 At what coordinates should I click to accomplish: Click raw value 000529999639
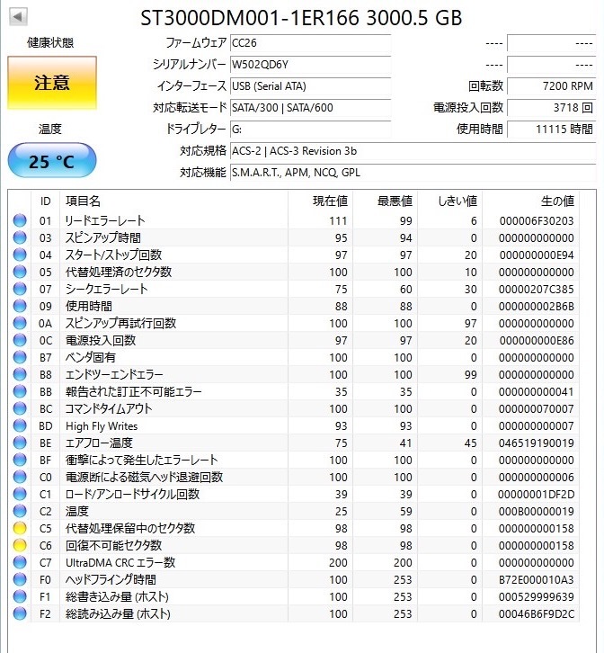(x=537, y=596)
